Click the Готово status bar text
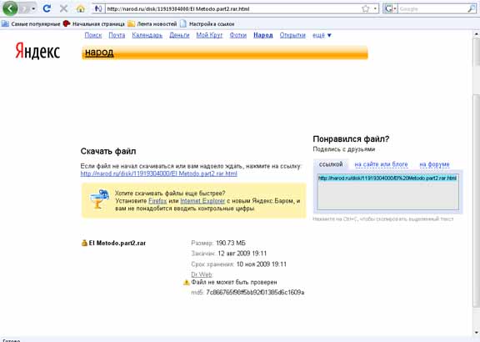This screenshot has height=342, width=480. pyautogui.click(x=11, y=339)
